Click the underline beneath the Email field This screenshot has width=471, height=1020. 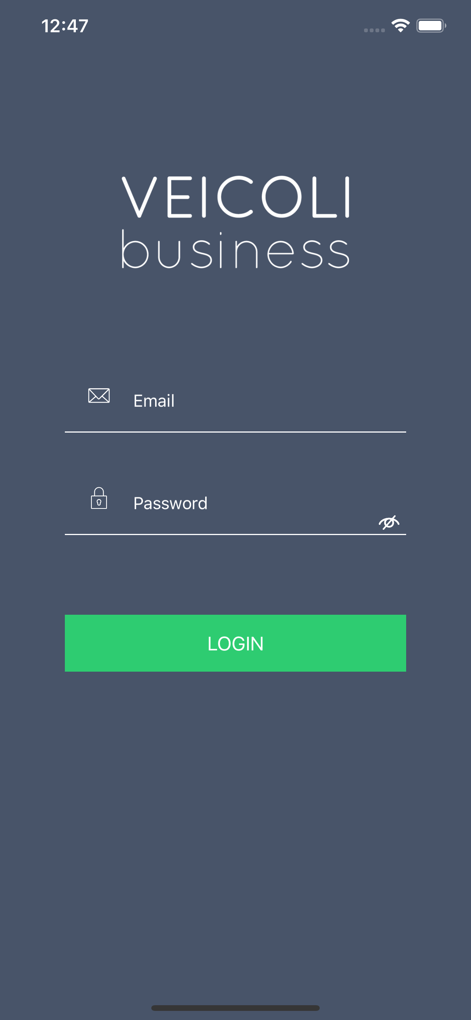[x=235, y=432]
